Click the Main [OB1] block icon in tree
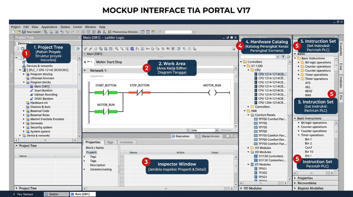The height and width of the screenshot is (197, 353). point(31,86)
